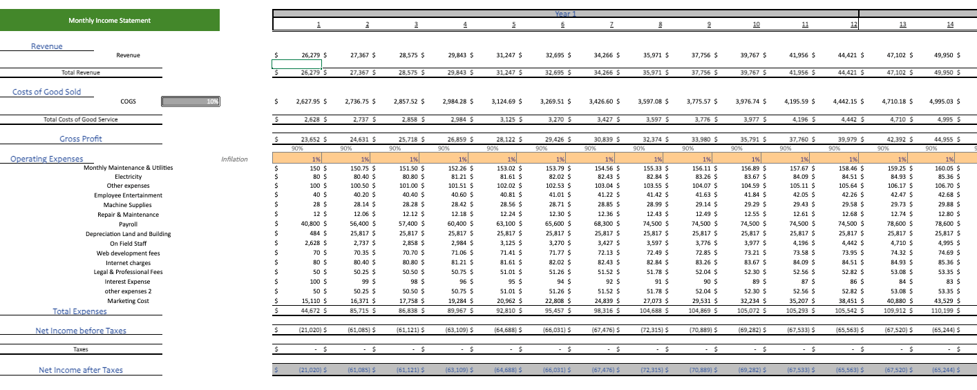Select the Payroll row label

(x=129, y=224)
